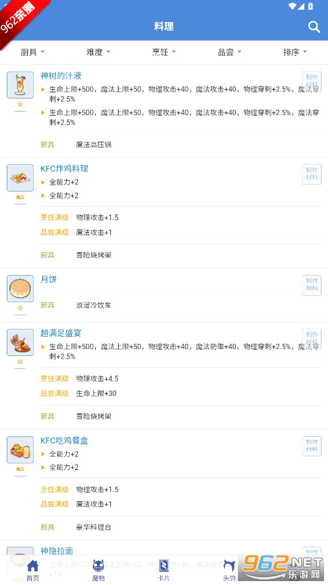328x585 pixels.
Task: Open the 排序 sort dropdown
Action: 296,52
